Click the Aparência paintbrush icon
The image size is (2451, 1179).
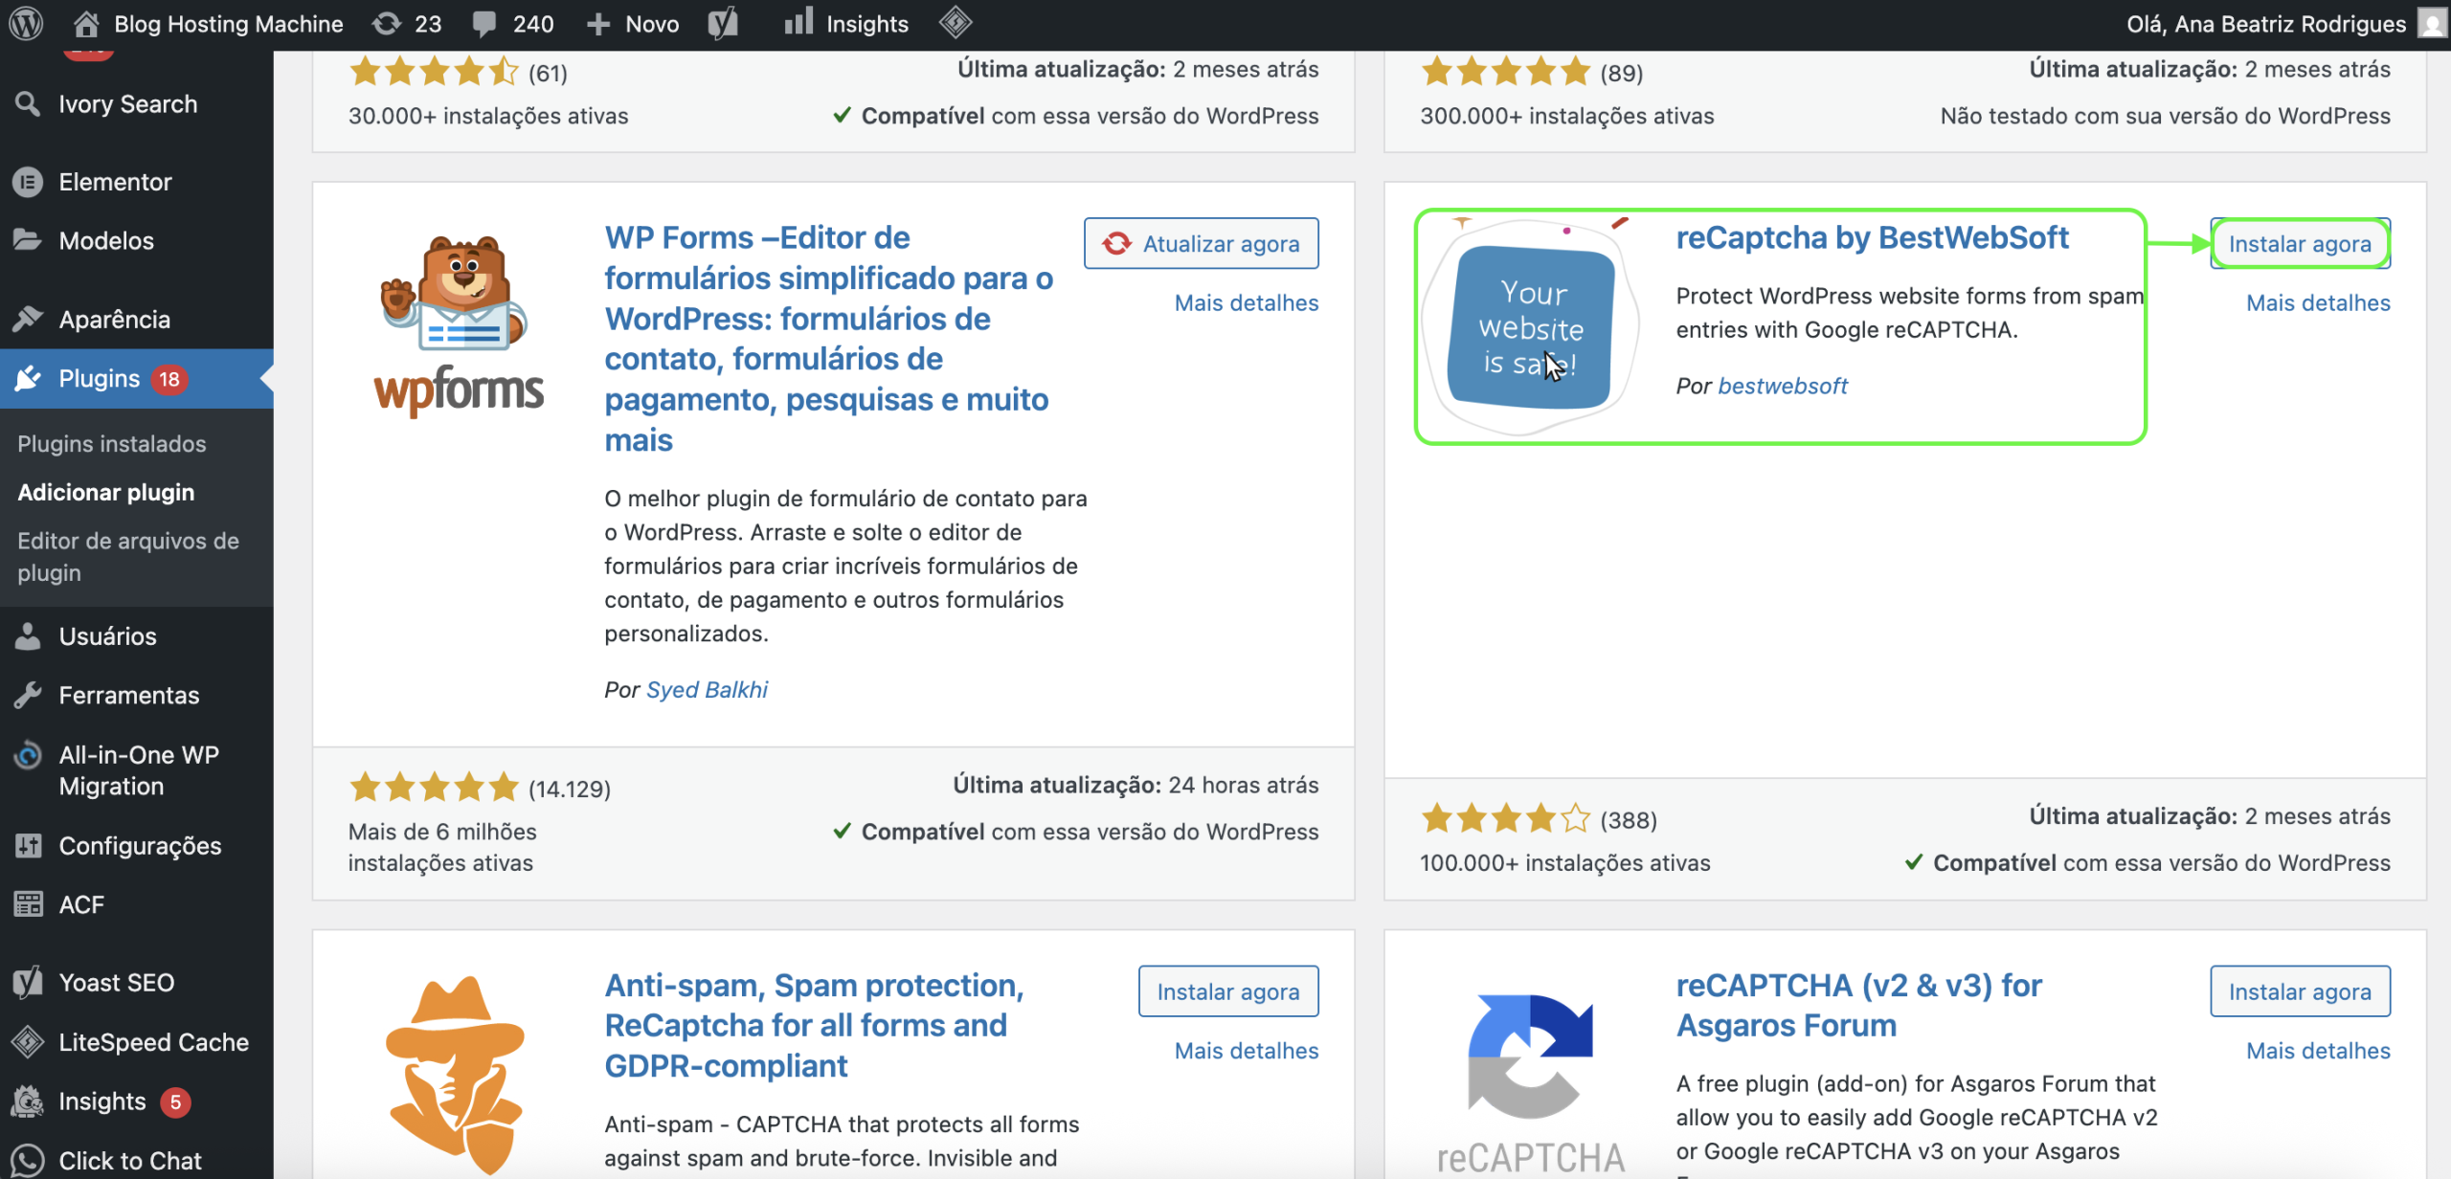pos(28,318)
